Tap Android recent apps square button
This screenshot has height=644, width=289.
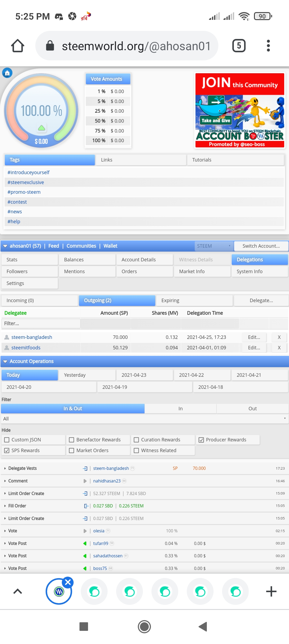pos(84,627)
